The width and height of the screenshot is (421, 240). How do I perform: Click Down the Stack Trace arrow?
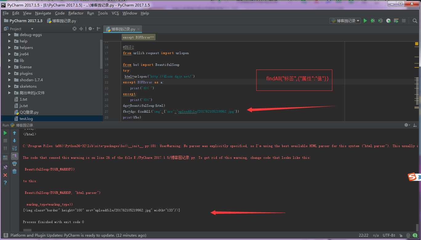coord(14,141)
